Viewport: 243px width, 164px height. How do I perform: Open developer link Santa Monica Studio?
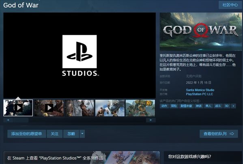[x=200, y=90]
